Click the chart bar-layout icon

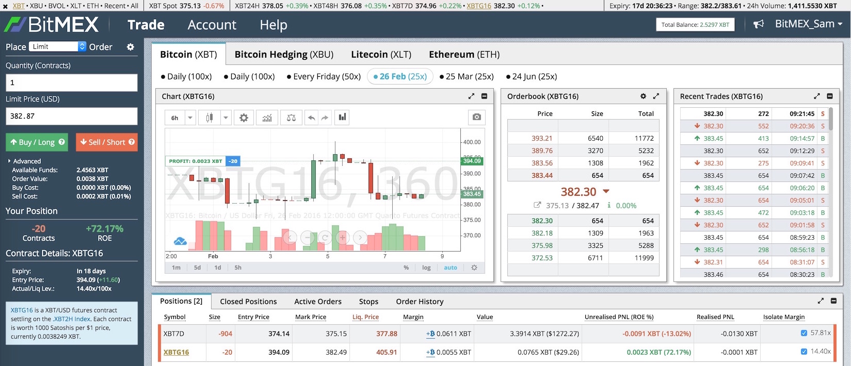click(x=342, y=118)
